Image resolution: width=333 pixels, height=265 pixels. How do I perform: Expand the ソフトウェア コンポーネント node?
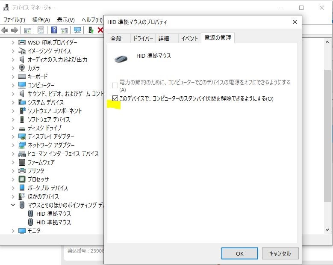[x=13, y=111]
